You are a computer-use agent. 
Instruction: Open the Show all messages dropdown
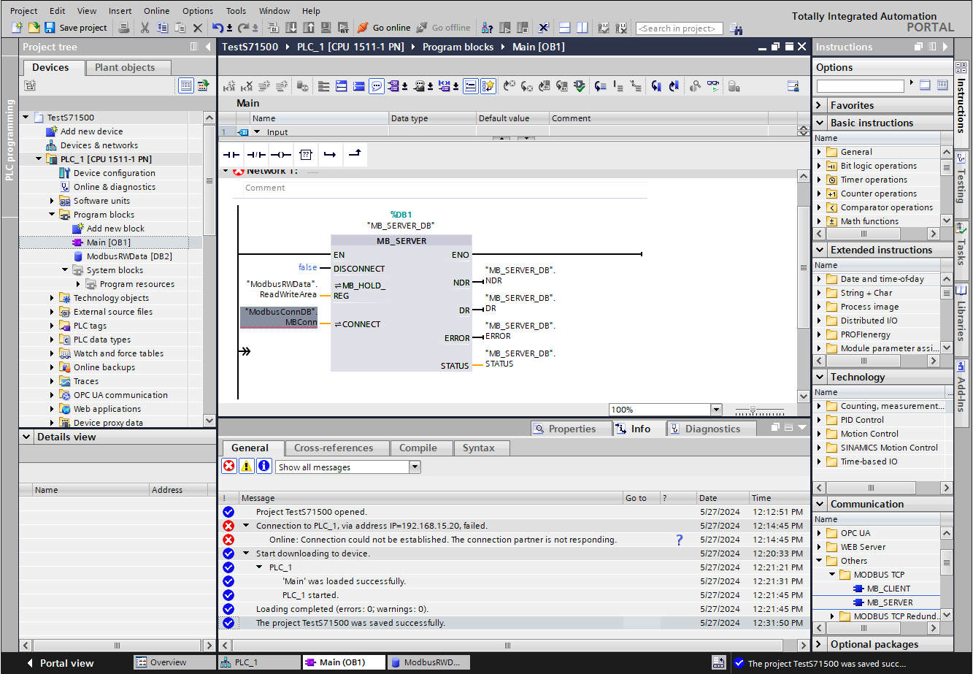tap(415, 467)
